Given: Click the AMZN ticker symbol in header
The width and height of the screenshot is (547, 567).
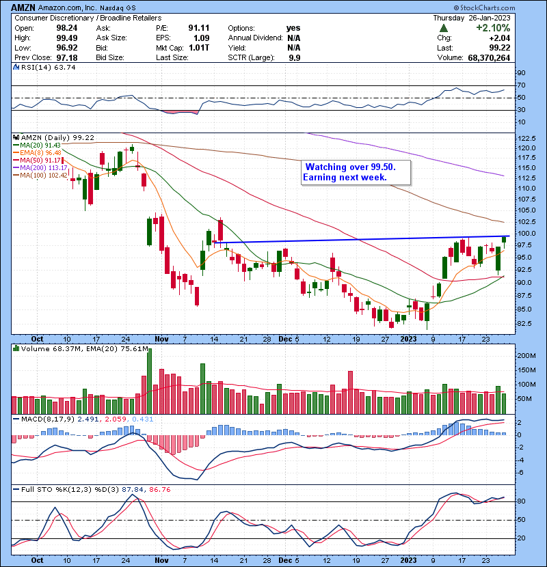Looking at the screenshot, I should click(23, 8).
